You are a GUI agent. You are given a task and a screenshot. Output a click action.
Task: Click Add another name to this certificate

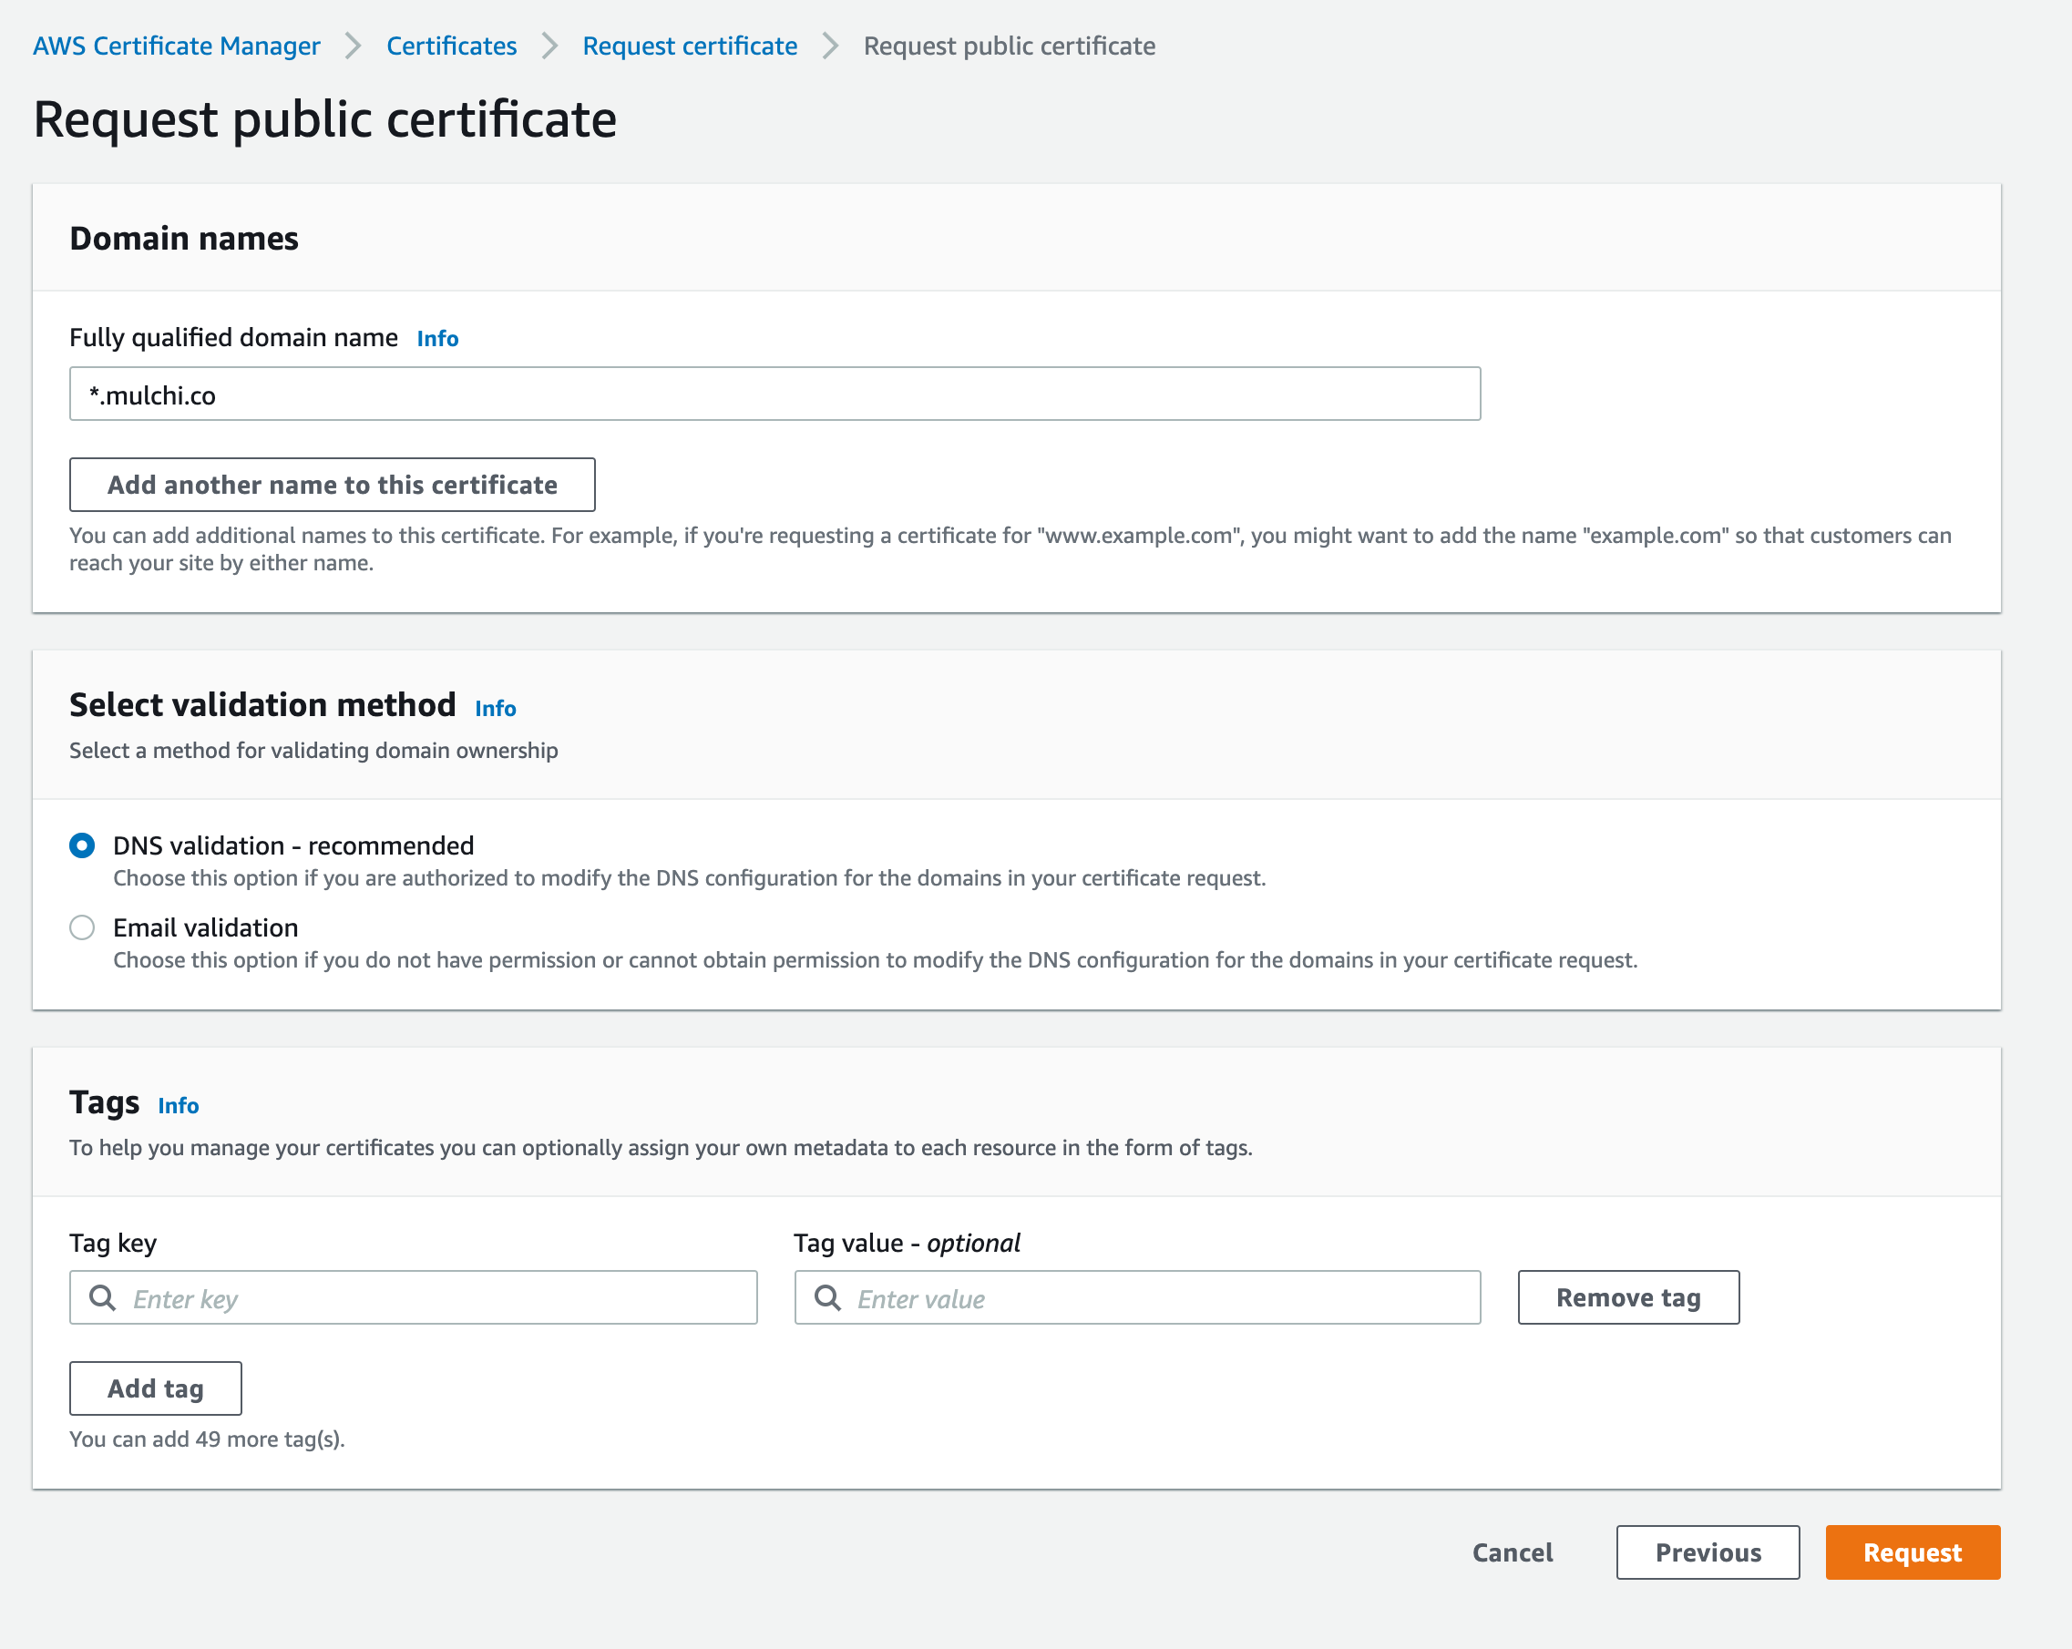point(332,485)
